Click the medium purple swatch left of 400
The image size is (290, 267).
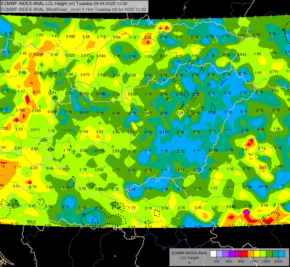[x=226, y=254]
